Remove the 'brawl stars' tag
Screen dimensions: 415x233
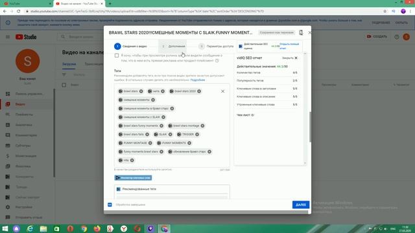point(141,91)
